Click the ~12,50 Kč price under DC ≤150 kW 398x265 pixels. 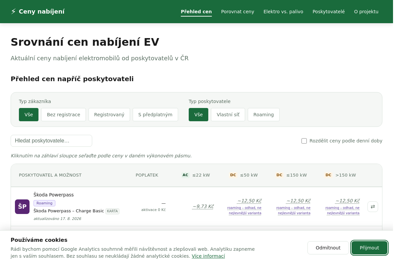298,201
